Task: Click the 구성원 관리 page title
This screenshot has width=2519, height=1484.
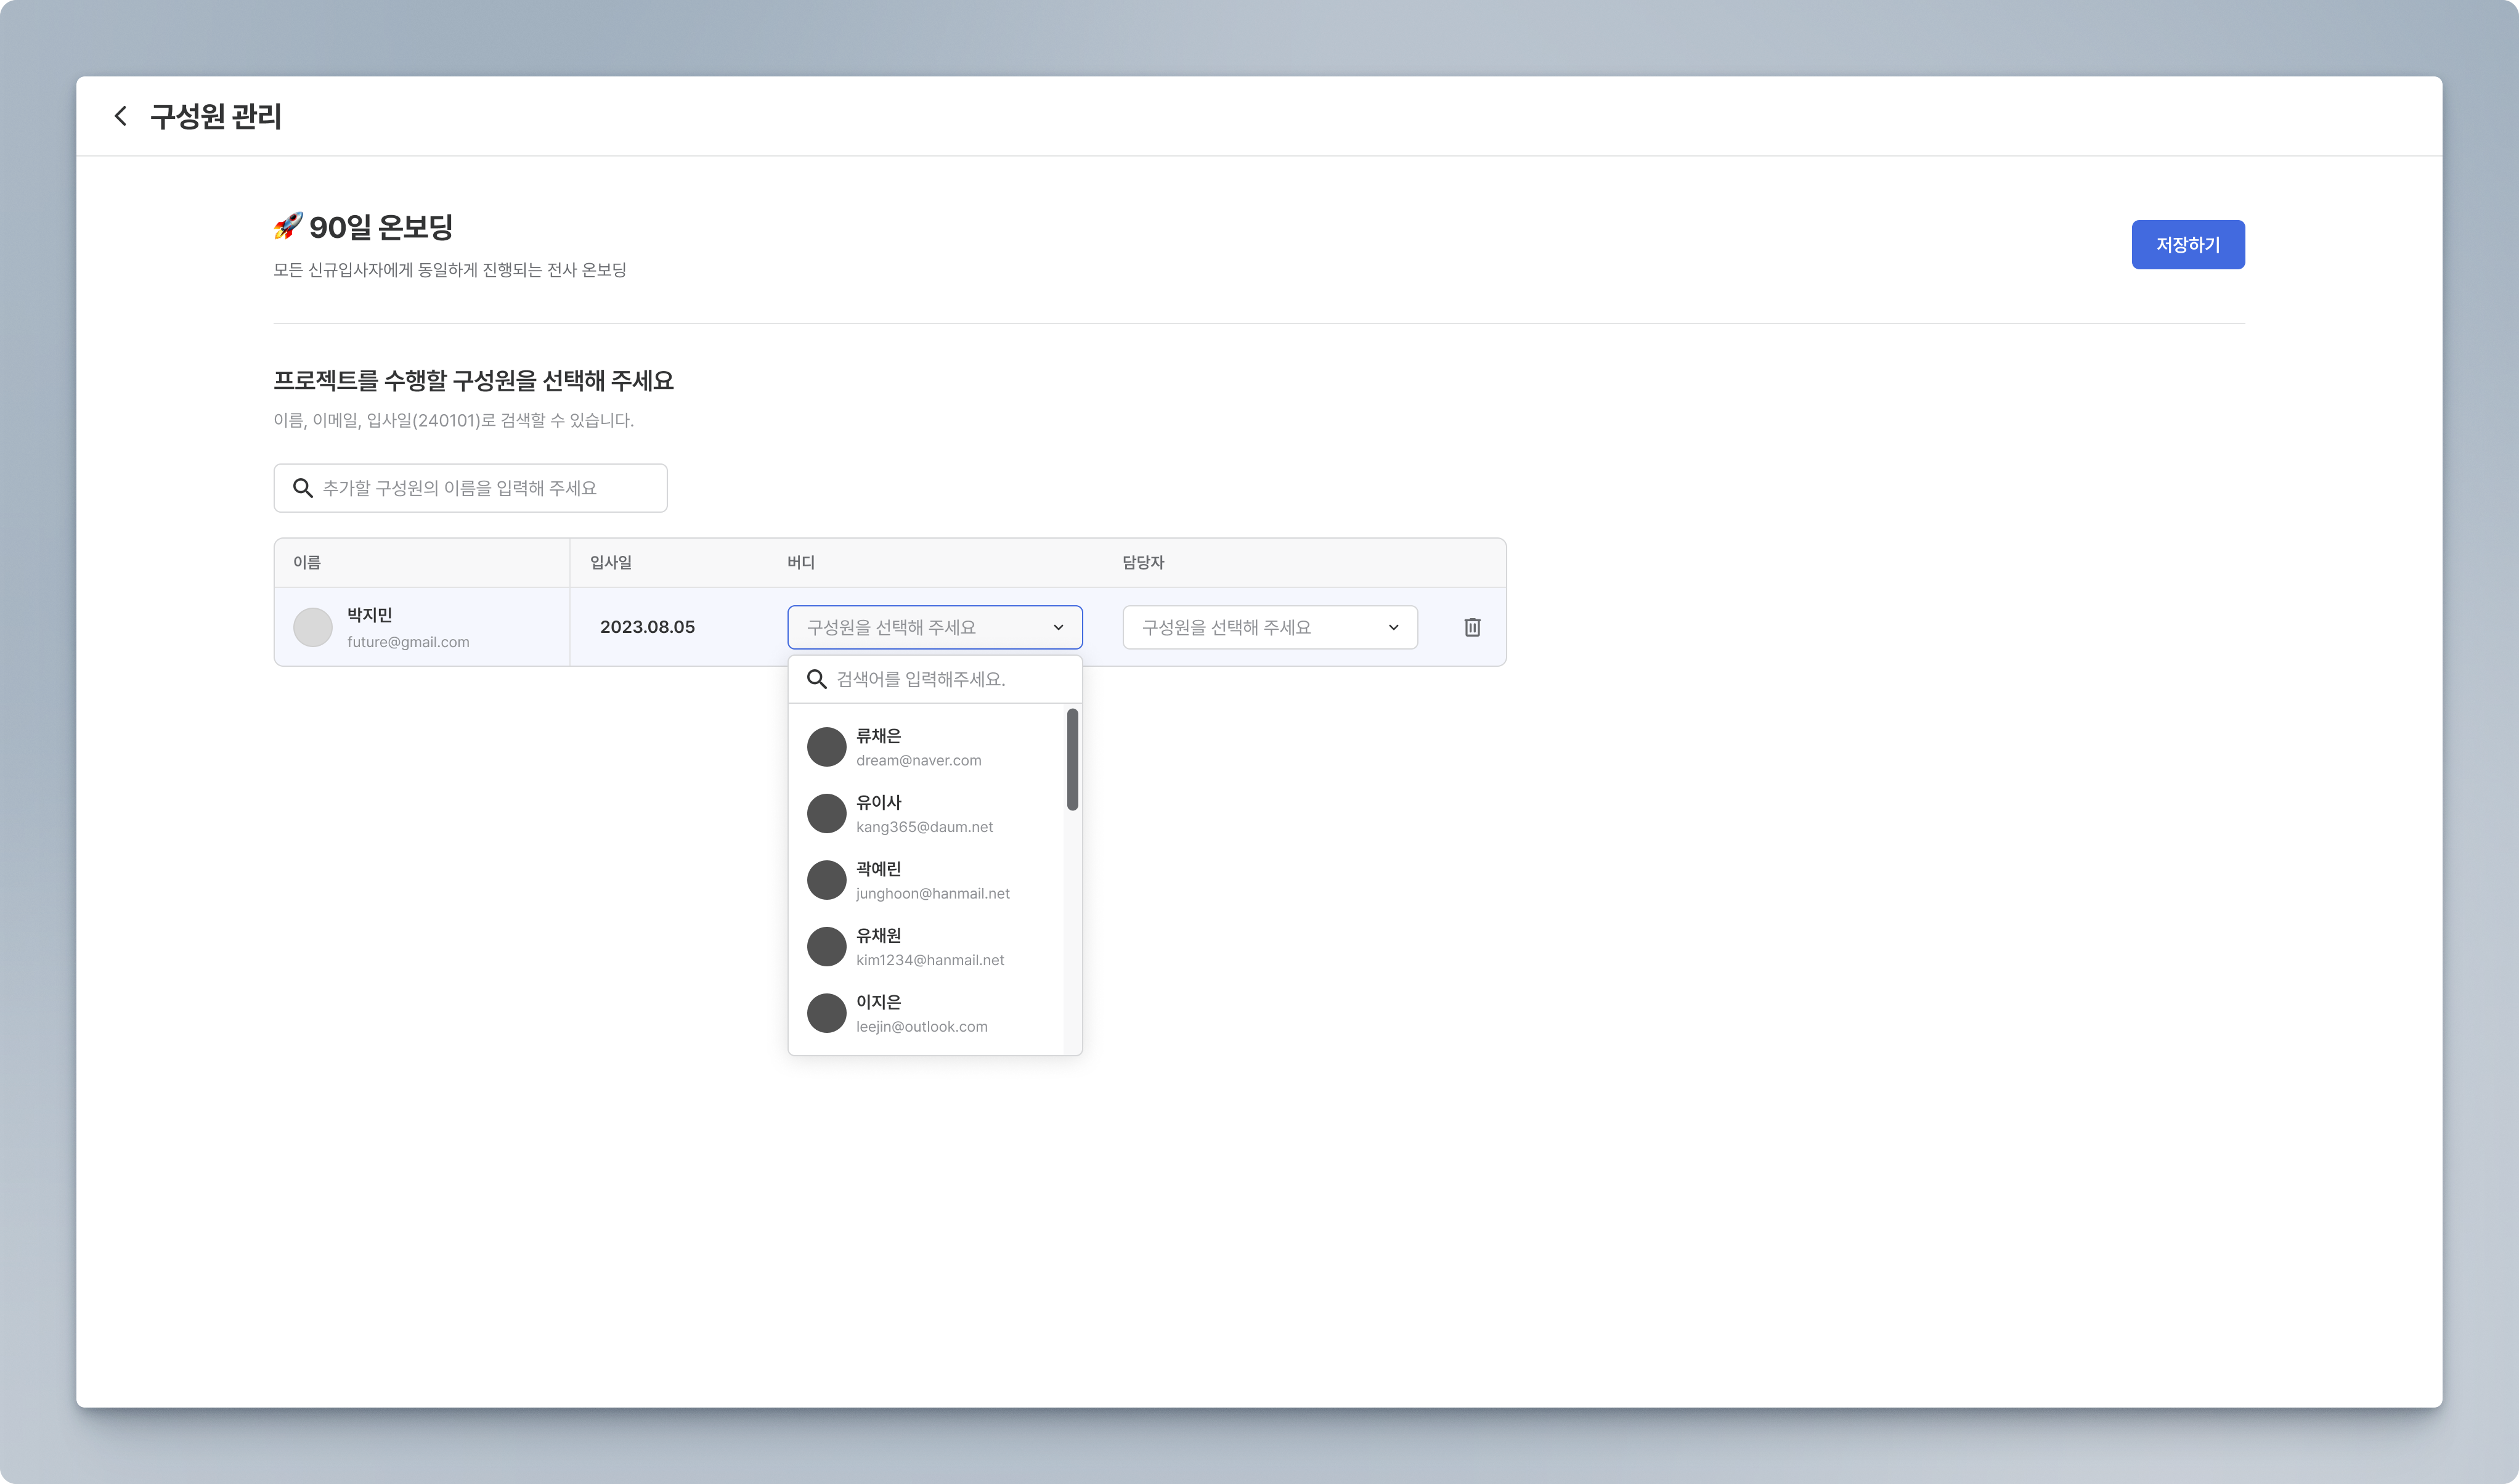Action: [216, 116]
